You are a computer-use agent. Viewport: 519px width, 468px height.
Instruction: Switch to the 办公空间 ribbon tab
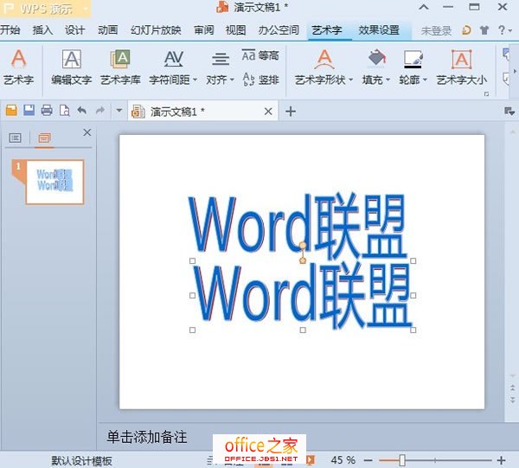(x=279, y=30)
